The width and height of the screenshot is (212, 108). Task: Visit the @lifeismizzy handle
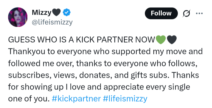pyautogui.click(x=52, y=22)
